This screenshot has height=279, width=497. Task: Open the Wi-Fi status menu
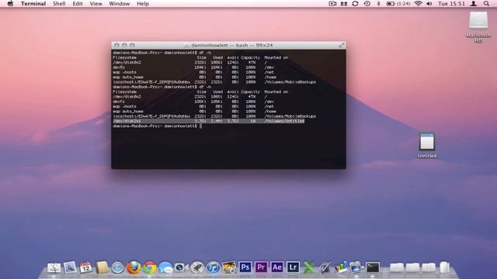pyautogui.click(x=419, y=3)
